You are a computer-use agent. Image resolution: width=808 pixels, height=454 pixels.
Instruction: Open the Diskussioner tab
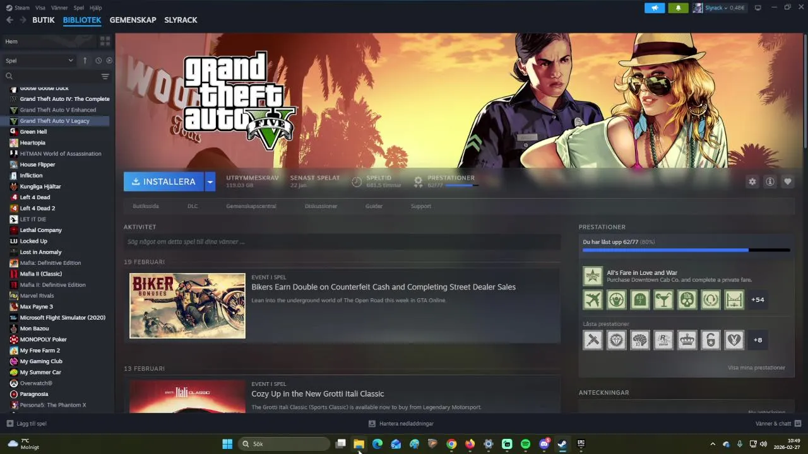point(321,206)
